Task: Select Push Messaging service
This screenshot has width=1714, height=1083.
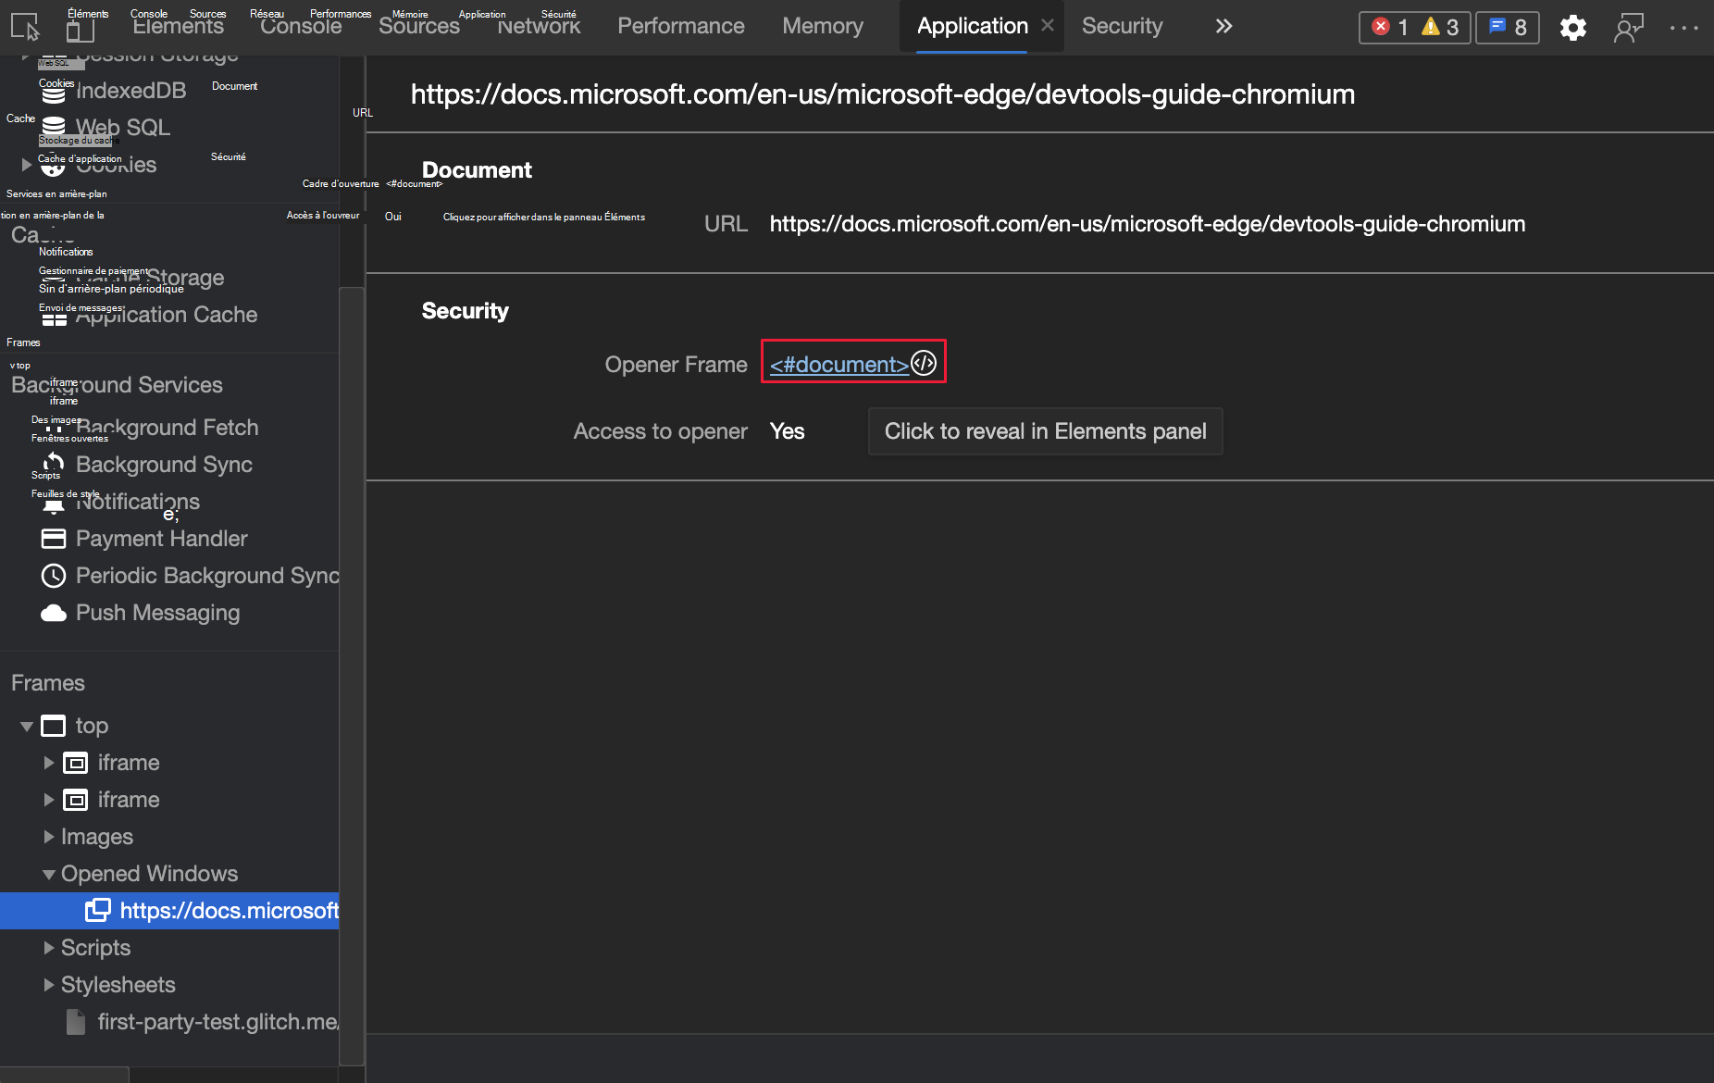Action: (158, 613)
